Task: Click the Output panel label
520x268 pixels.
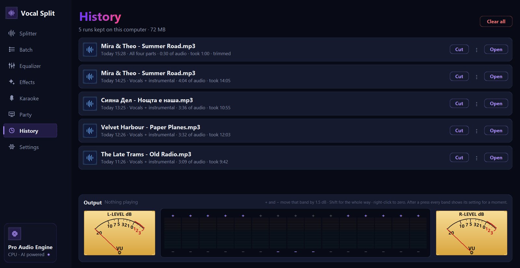Action: (93, 202)
